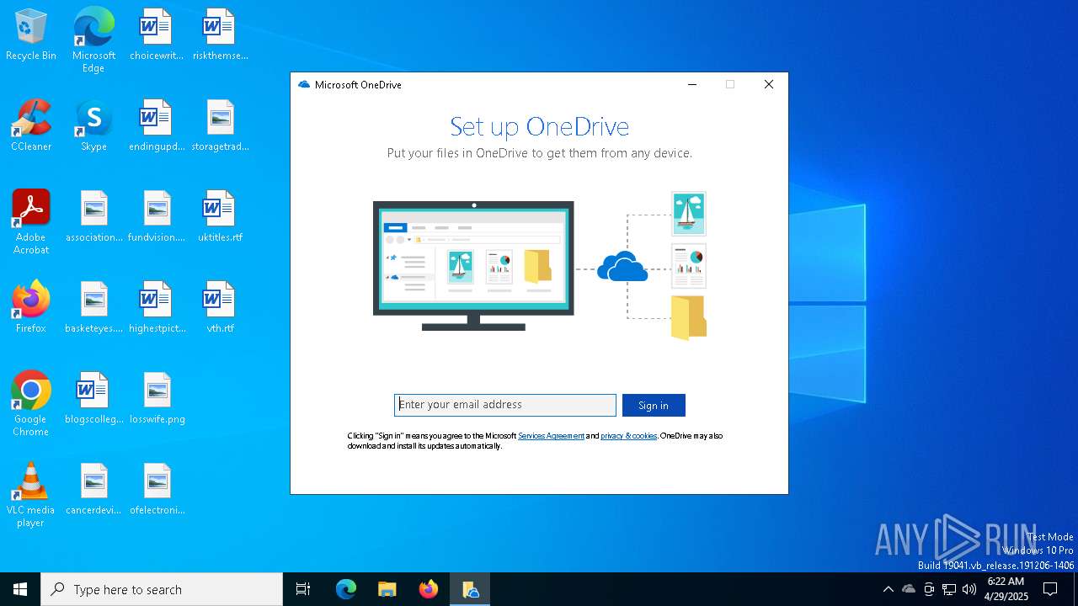Open Task View on the taskbar
The height and width of the screenshot is (606, 1078).
(303, 589)
